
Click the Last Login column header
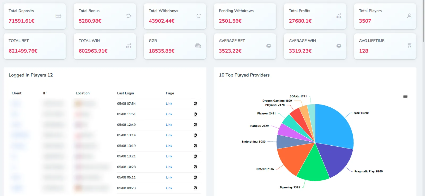pos(125,93)
